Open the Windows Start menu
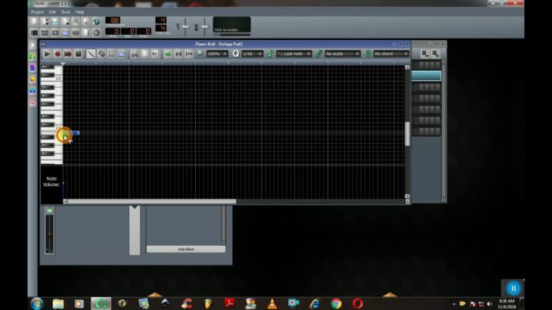The height and width of the screenshot is (310, 552). point(36,303)
